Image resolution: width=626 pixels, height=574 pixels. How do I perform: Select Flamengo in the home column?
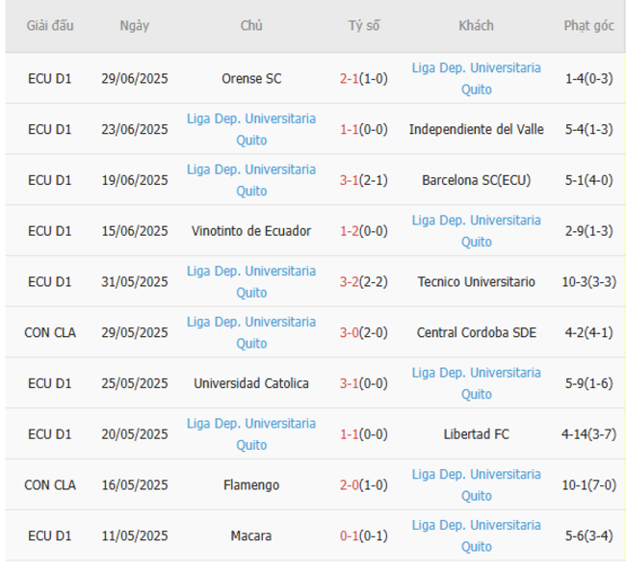(251, 485)
